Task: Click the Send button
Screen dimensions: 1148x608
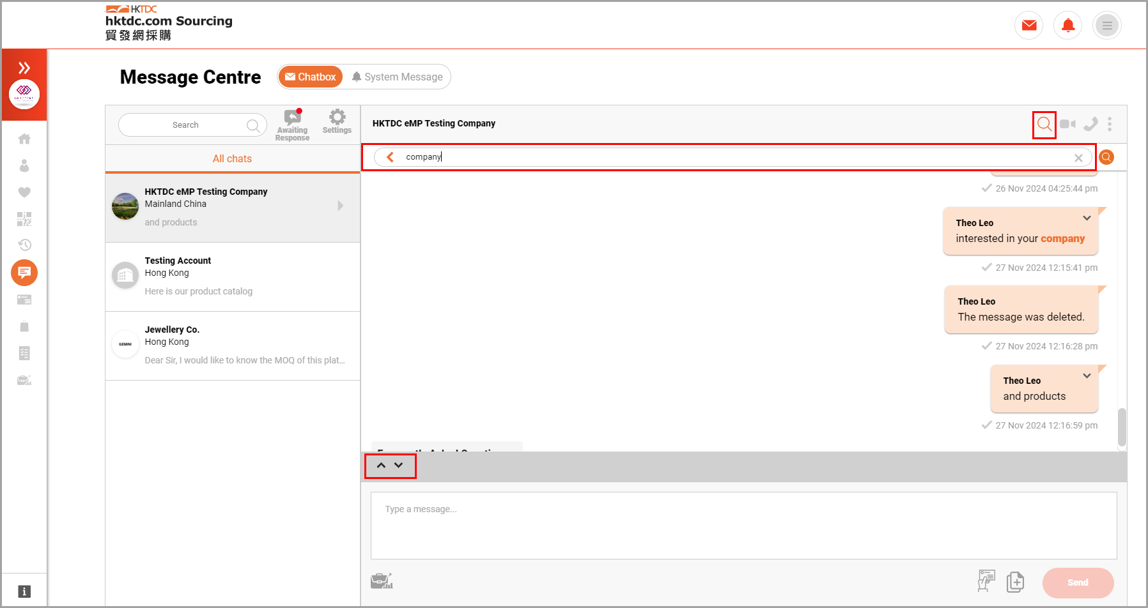Action: click(x=1078, y=582)
